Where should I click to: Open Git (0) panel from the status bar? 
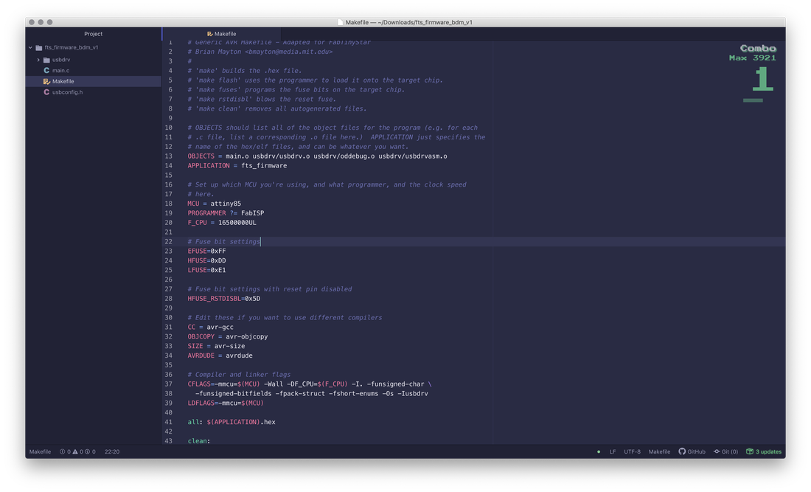click(x=725, y=451)
